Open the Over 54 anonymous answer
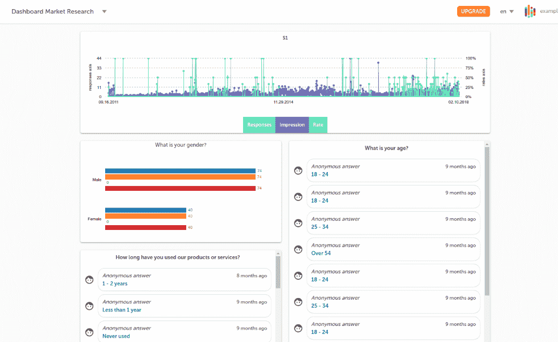Screen dimensions: 558x342 (x=393, y=249)
